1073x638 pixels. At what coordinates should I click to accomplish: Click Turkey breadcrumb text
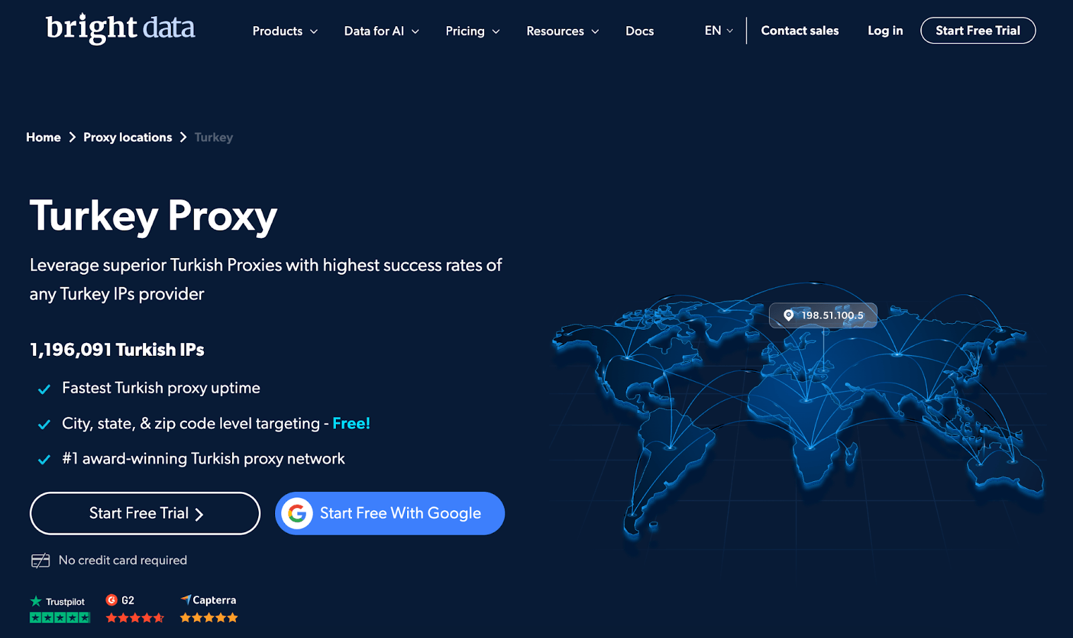214,137
